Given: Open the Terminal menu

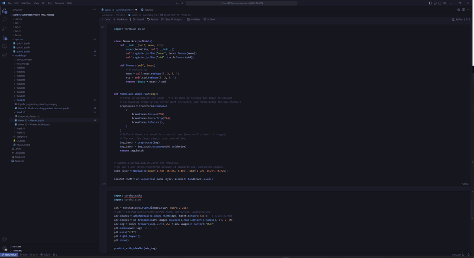Looking at the screenshot, I should tap(59, 3).
